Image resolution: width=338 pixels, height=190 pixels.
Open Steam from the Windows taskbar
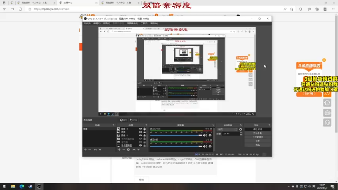(30, 186)
